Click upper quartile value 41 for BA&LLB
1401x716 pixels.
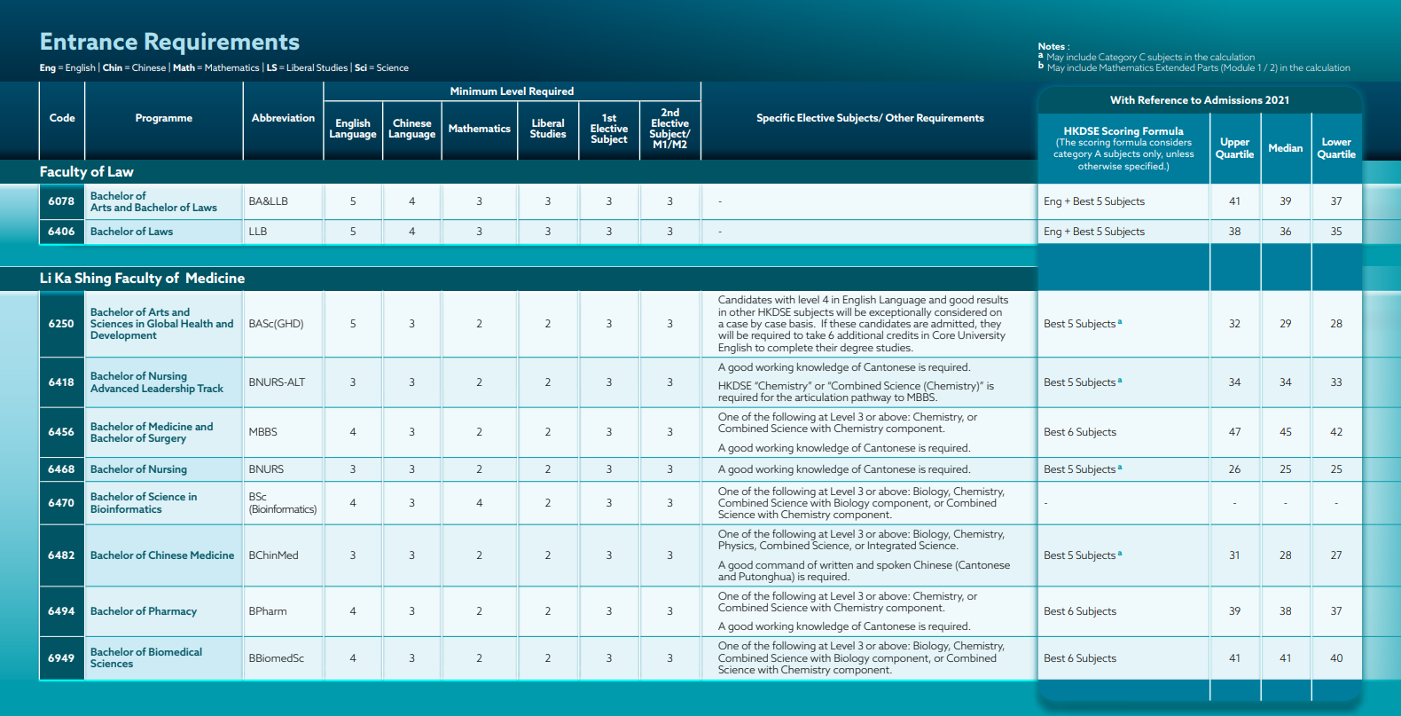[1234, 201]
